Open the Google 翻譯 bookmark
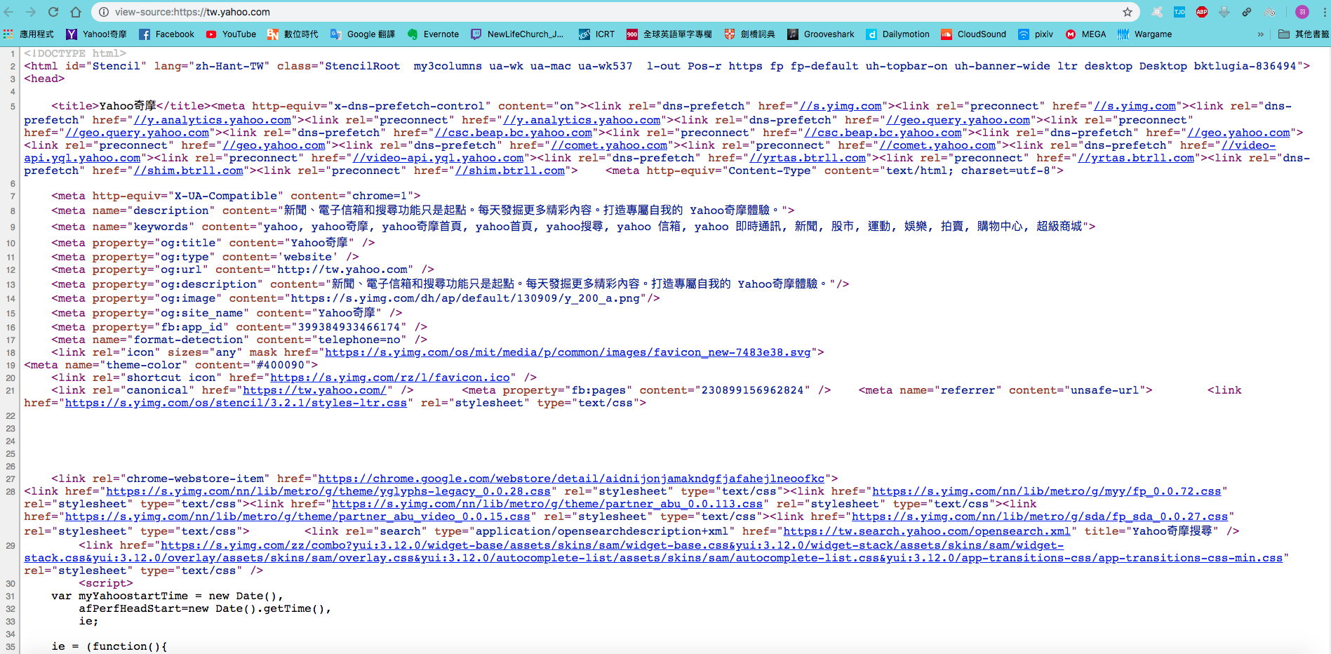 coord(363,34)
